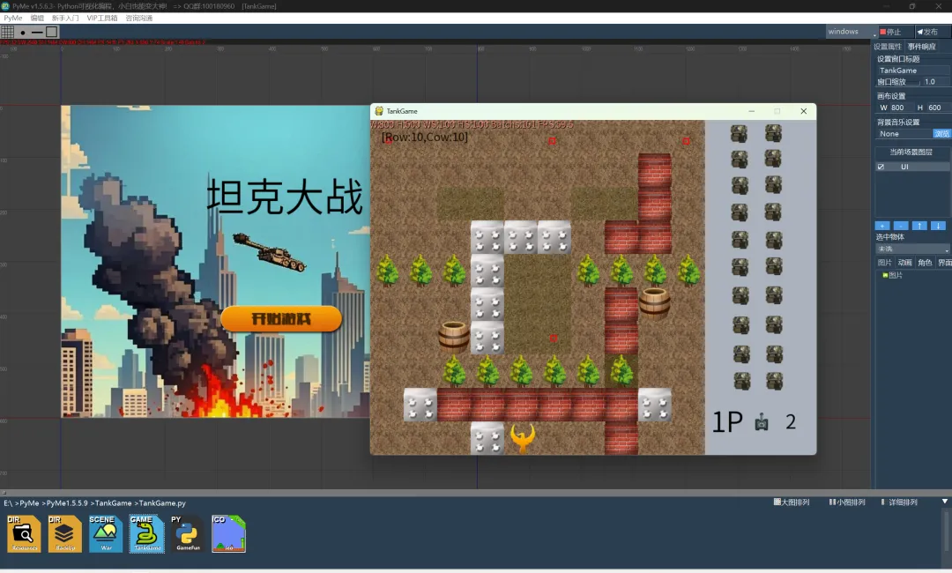Move layer down with arrow button

[938, 226]
